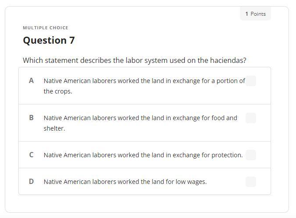Click the word "shelter." in option B
Screen dimensions: 296x218
pos(54,128)
